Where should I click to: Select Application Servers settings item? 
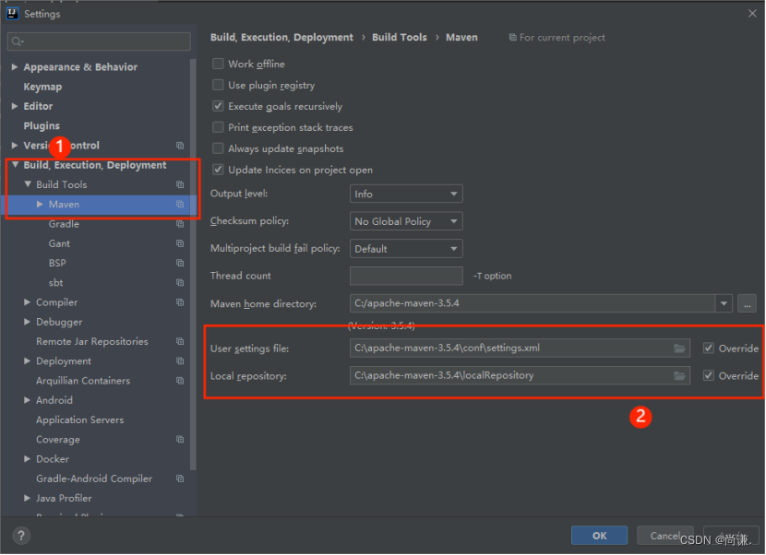click(x=79, y=419)
